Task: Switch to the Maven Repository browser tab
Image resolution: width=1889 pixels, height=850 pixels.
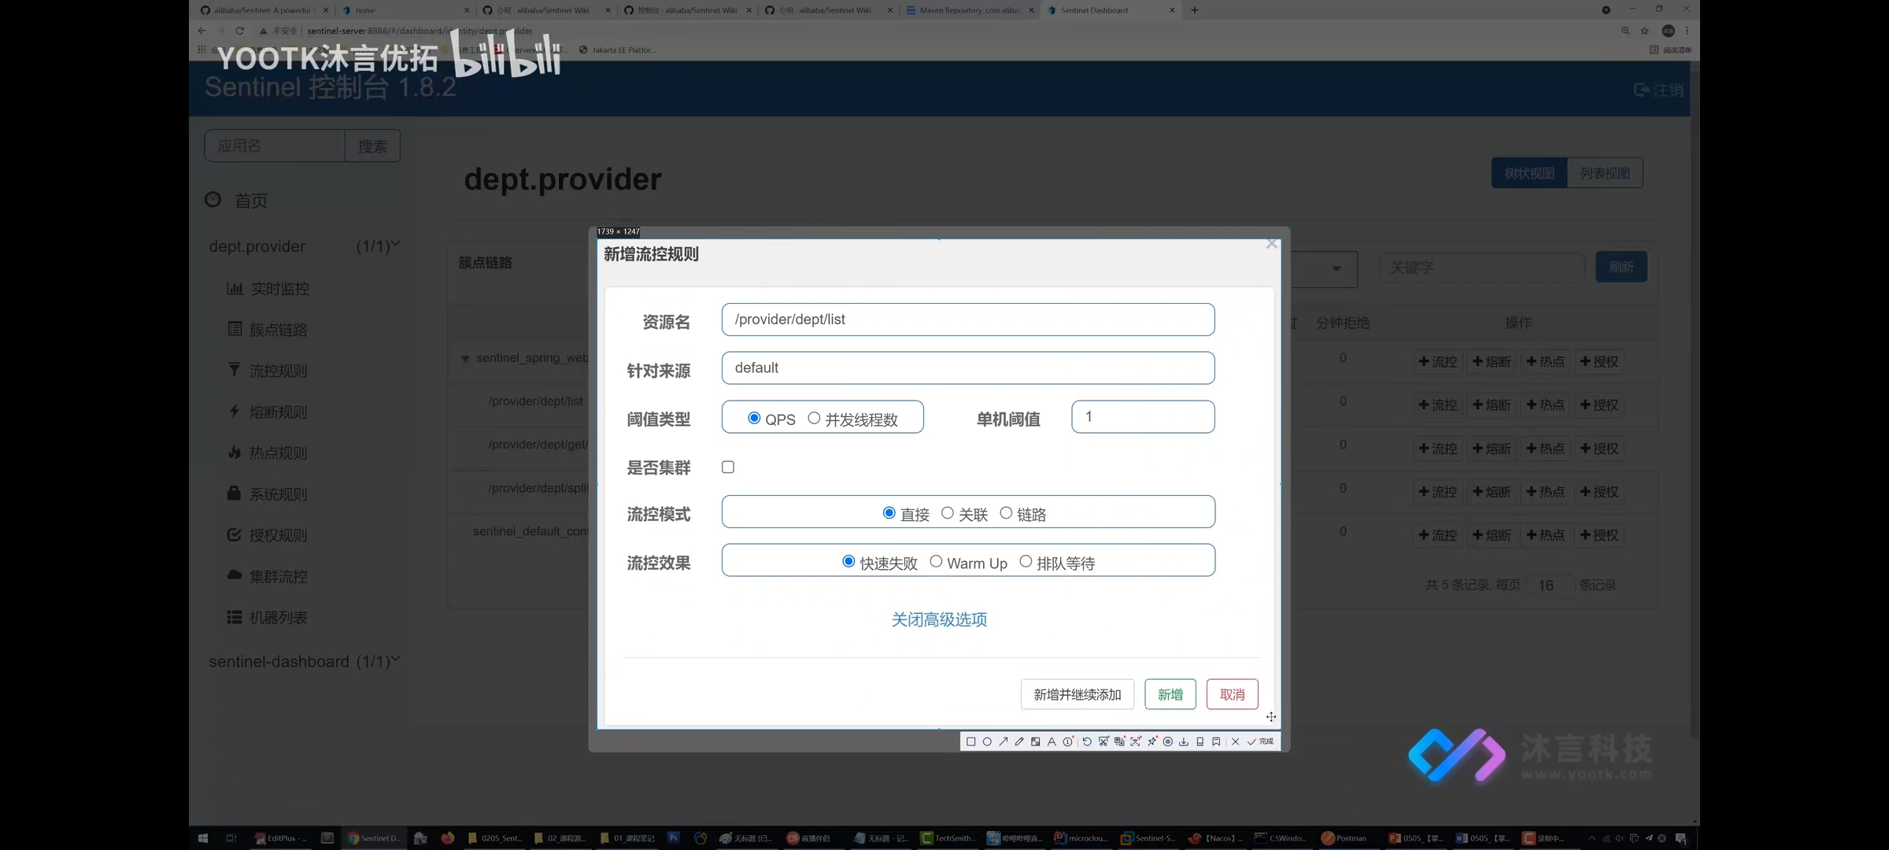Action: (970, 10)
